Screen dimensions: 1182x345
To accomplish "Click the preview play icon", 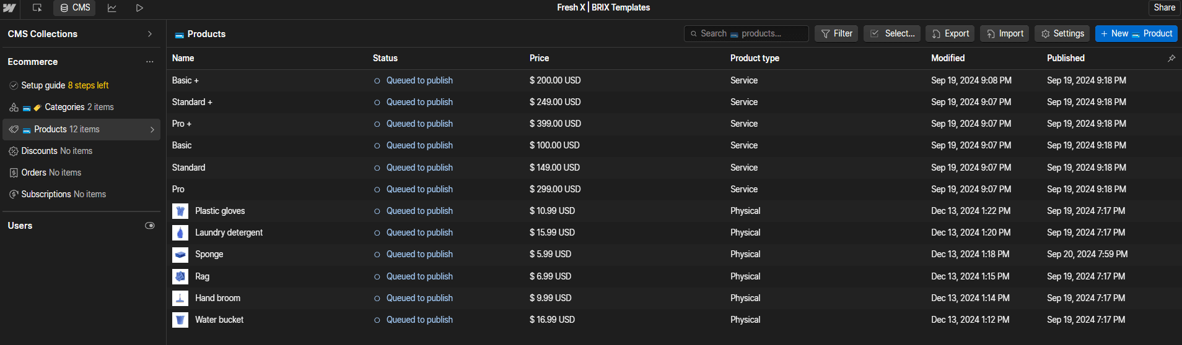I will point(139,8).
